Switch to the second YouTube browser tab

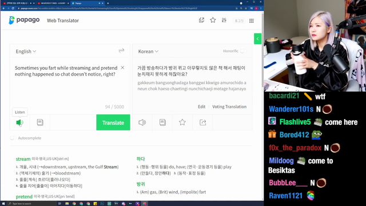tap(53, 3)
